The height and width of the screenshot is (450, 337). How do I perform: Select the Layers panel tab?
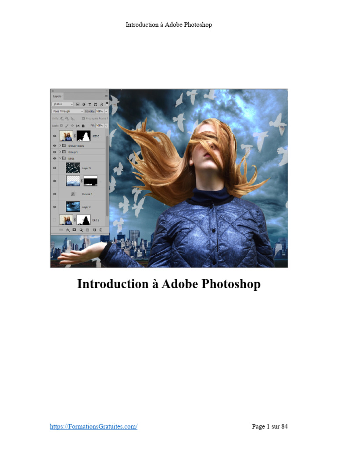pos(57,96)
